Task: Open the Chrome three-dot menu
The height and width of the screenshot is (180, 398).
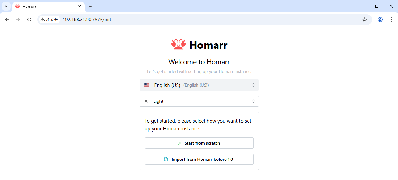Action: [391, 20]
